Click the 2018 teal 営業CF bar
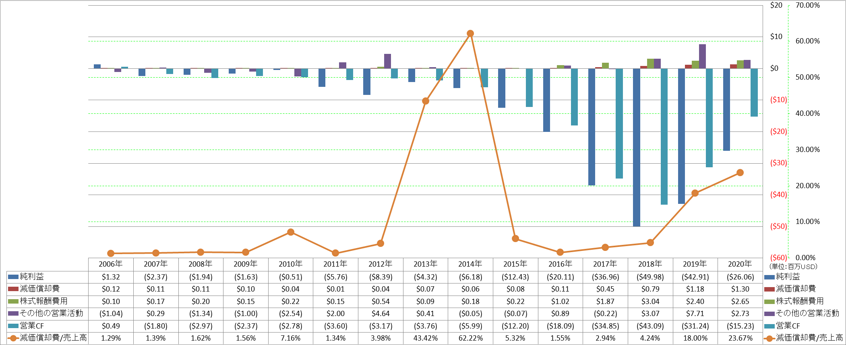Image resolution: width=846 pixels, height=345 pixels. pos(664,136)
